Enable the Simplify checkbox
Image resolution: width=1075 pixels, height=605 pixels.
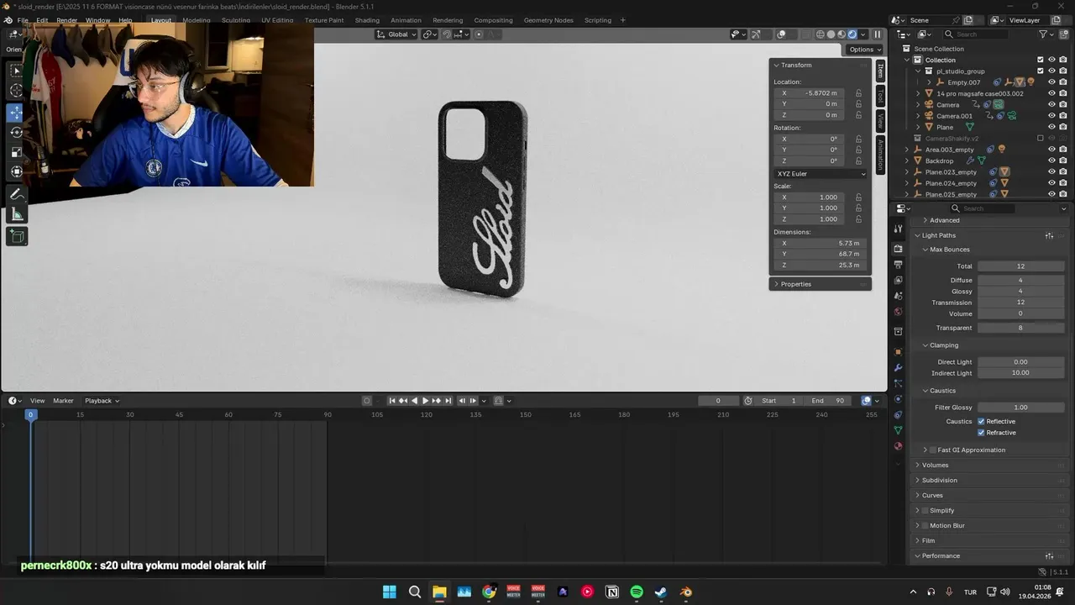pos(926,510)
